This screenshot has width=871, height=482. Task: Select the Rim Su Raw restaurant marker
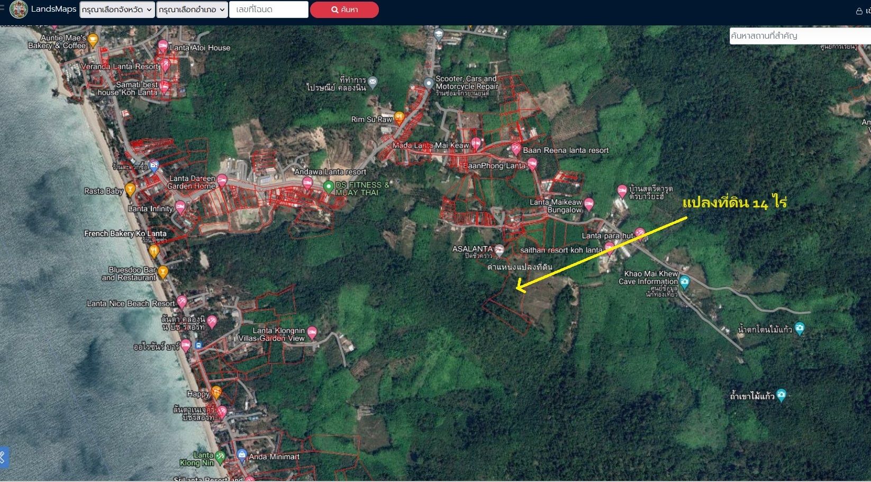[400, 117]
